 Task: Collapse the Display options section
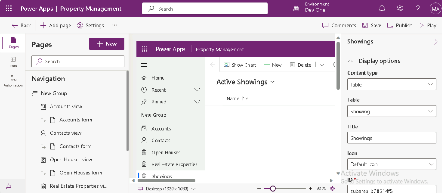click(x=350, y=61)
